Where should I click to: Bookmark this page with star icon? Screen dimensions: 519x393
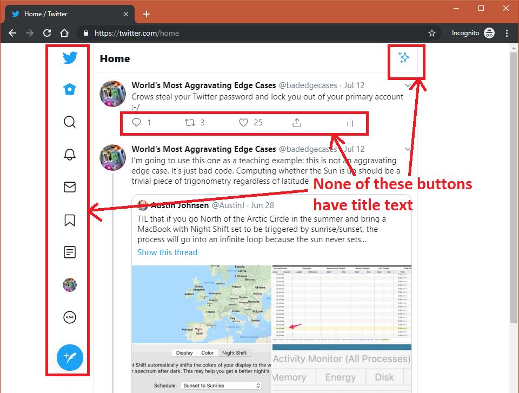tap(431, 33)
